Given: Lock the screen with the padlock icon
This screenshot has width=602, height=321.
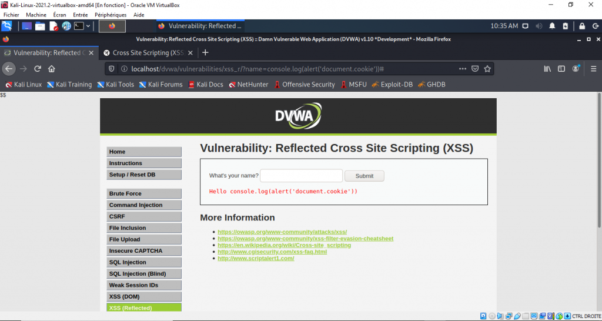Looking at the screenshot, I should 582,26.
